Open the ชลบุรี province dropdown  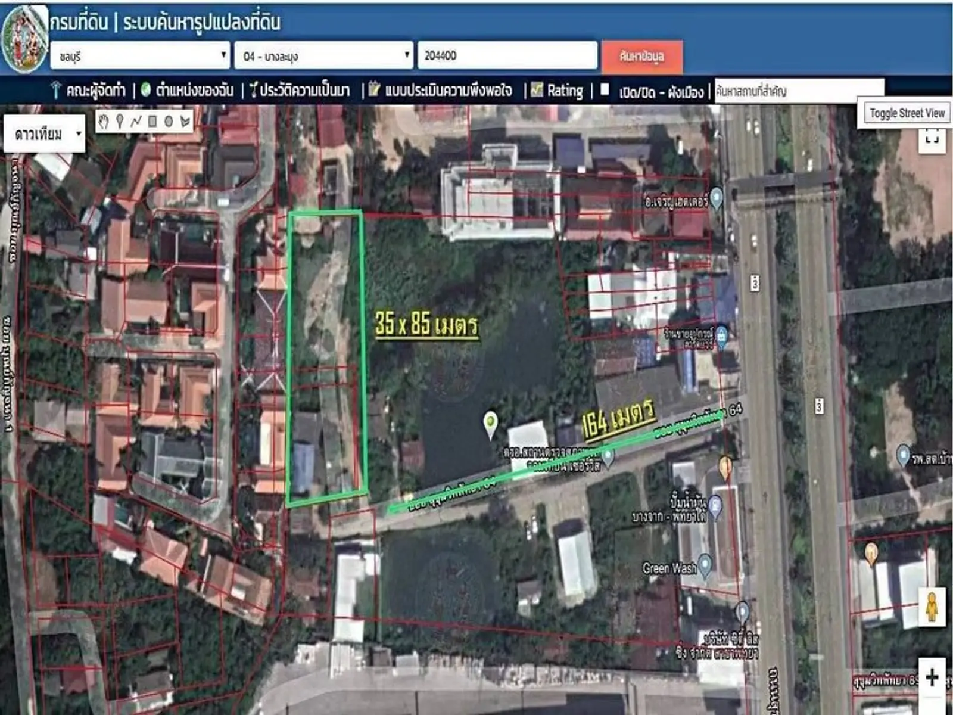pyautogui.click(x=140, y=56)
